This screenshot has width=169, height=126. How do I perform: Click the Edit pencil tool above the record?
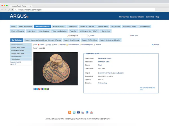point(35,45)
